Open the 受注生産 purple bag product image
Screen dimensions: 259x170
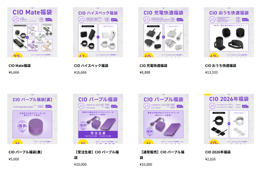point(98,119)
